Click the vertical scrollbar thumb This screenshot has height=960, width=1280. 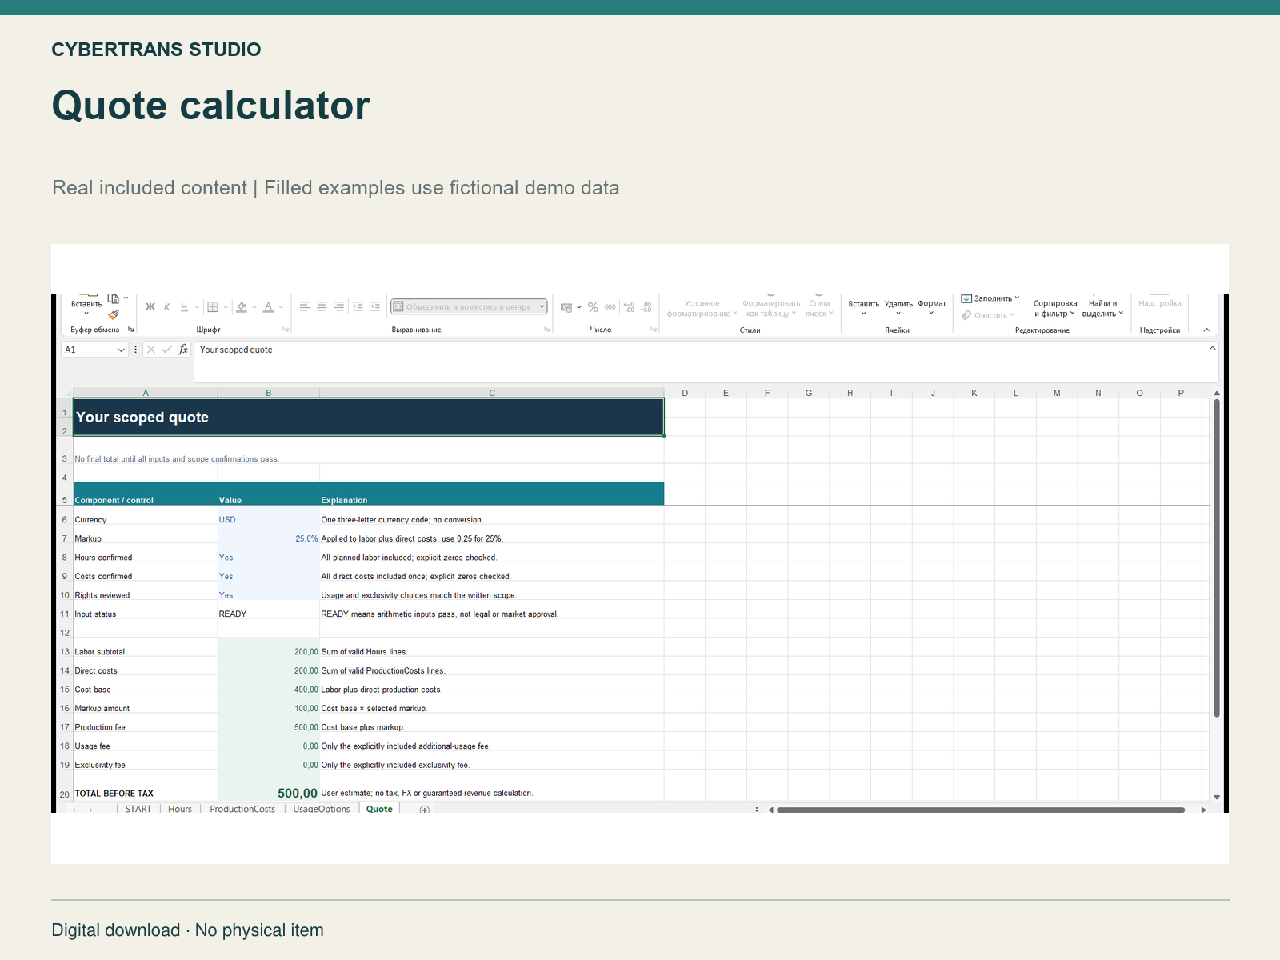click(x=1217, y=558)
